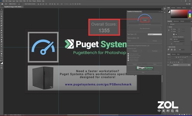
Task: Click the Run Benchmark button
Action: (x=145, y=28)
